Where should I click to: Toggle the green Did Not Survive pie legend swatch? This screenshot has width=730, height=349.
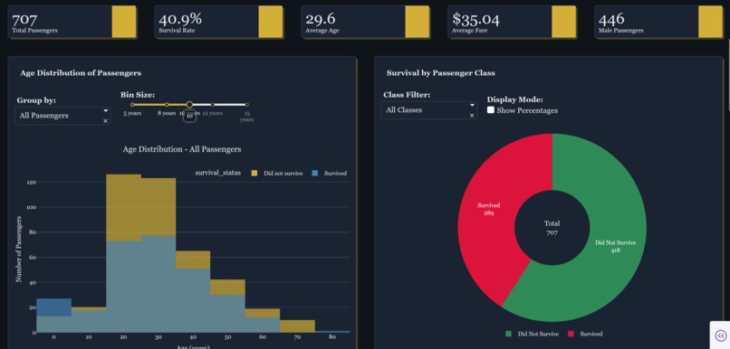(x=508, y=334)
